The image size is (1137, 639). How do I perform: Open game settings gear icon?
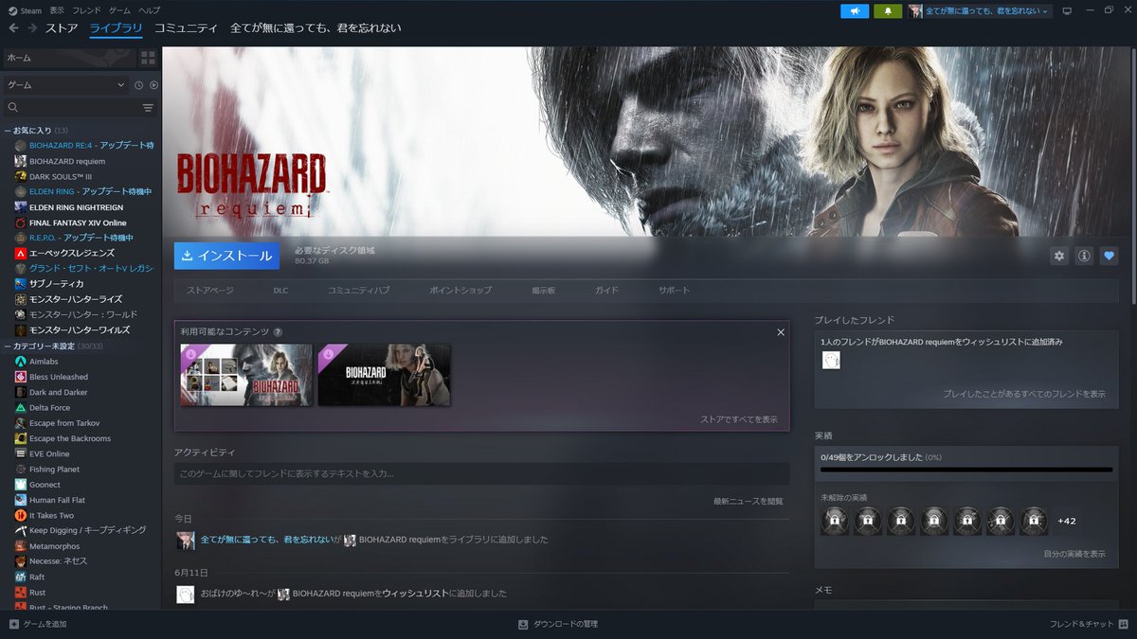1059,256
